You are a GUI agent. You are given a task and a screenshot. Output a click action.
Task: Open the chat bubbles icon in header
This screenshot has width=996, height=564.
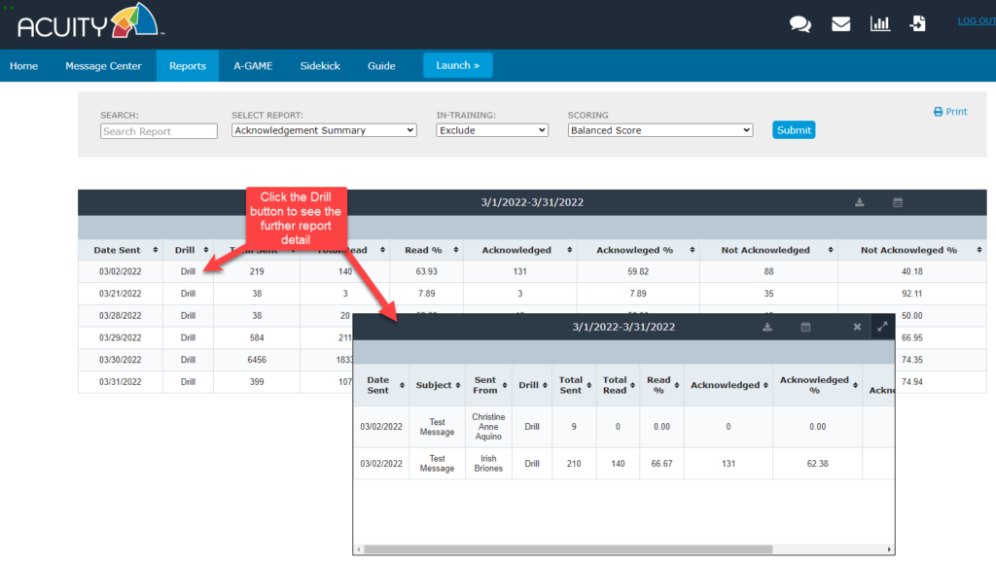800,24
